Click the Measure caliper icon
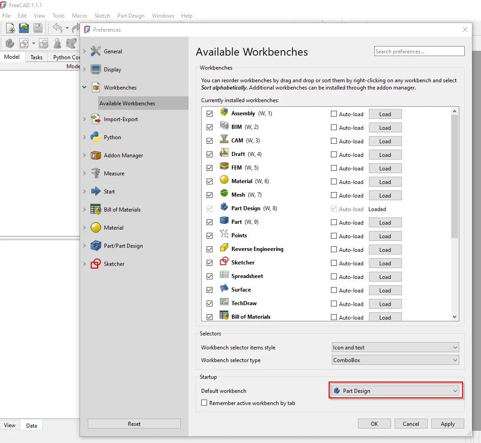This screenshot has height=443, width=481. pyautogui.click(x=96, y=173)
